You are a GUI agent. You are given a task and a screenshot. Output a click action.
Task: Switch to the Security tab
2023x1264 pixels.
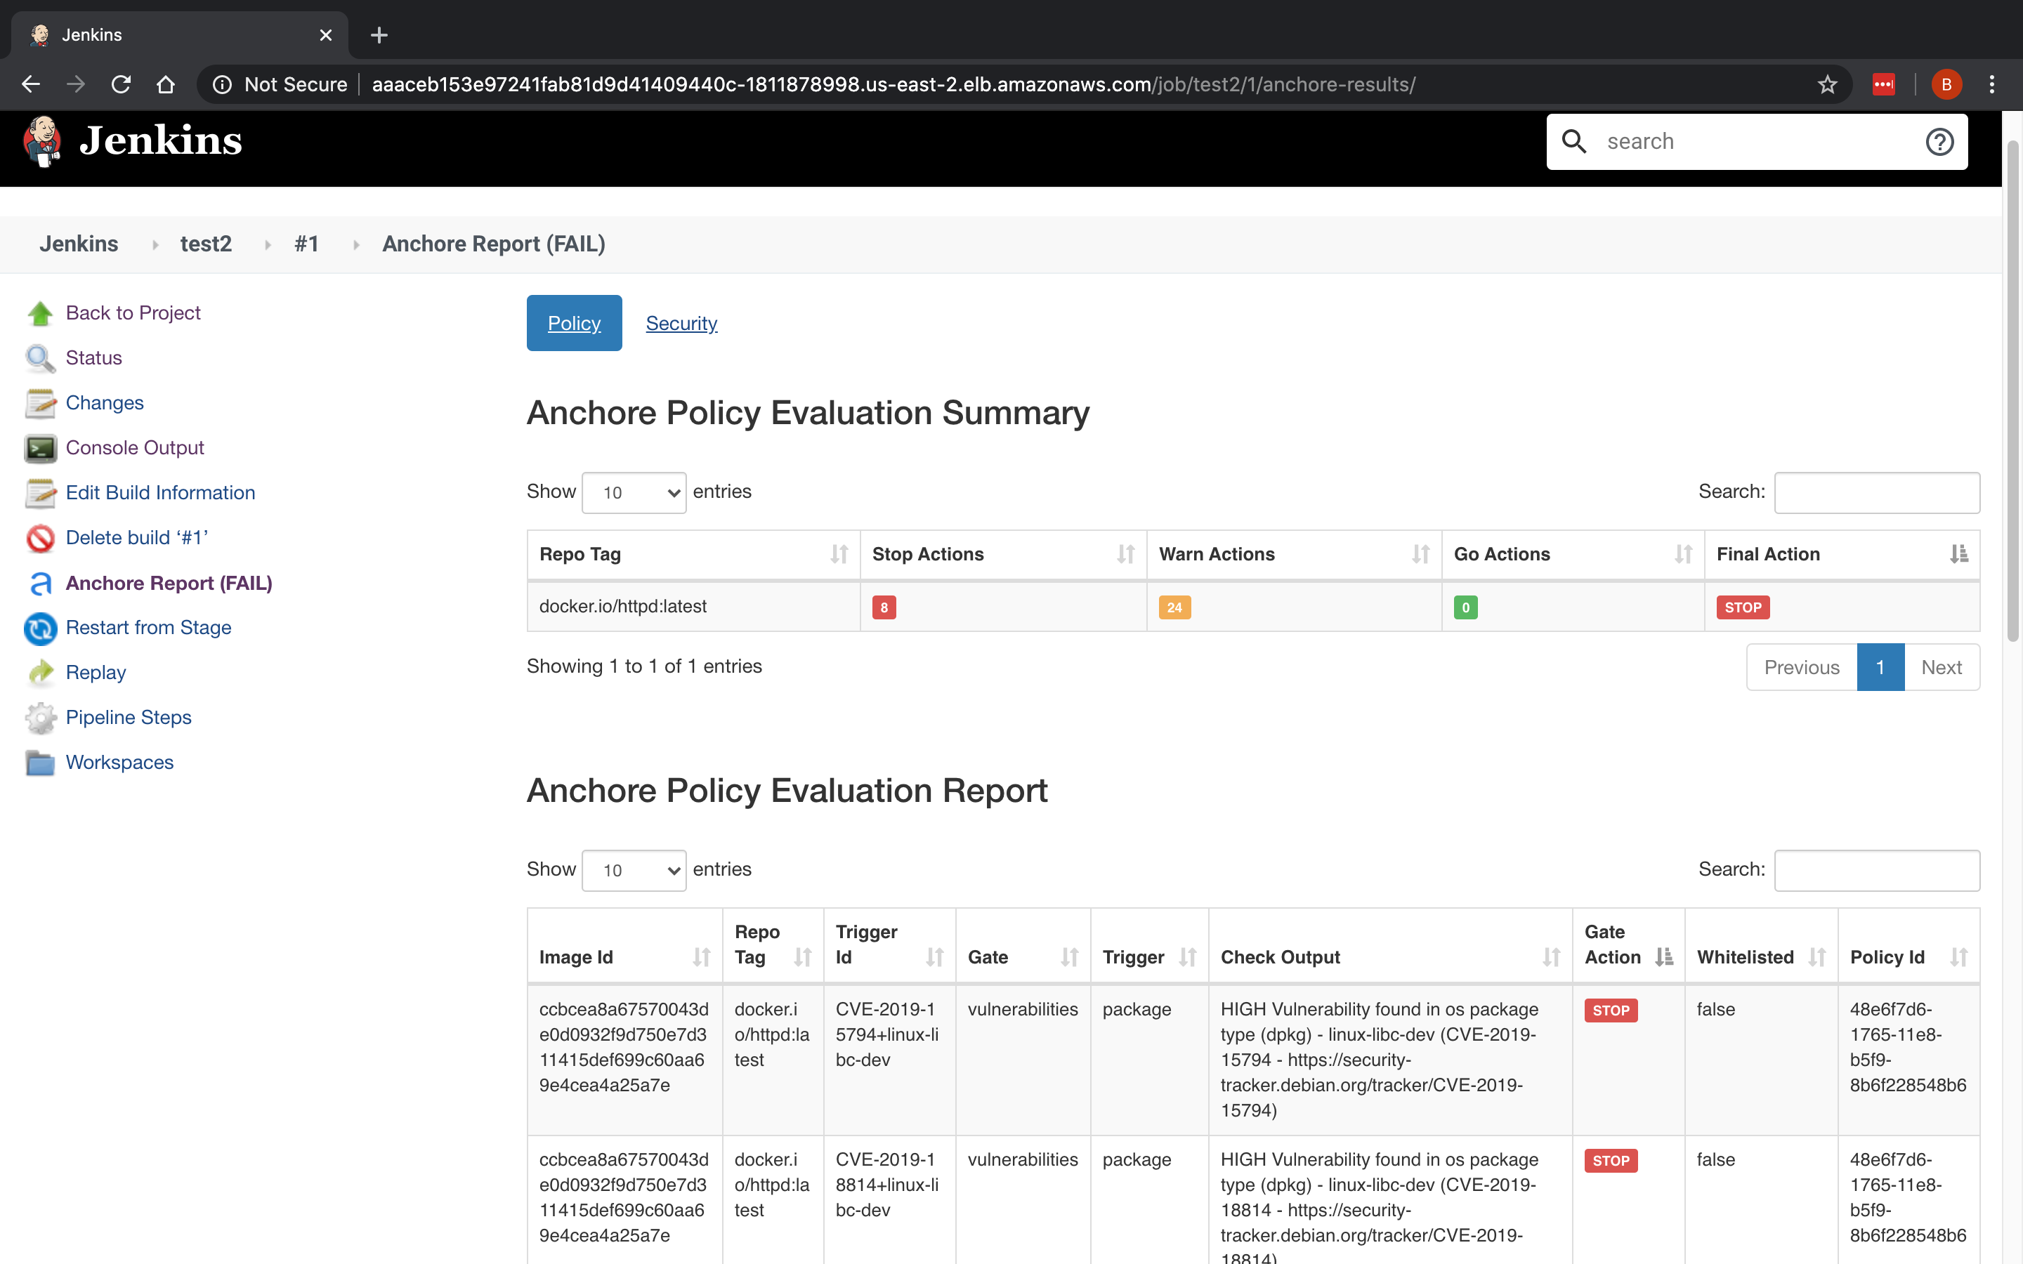[x=681, y=324]
